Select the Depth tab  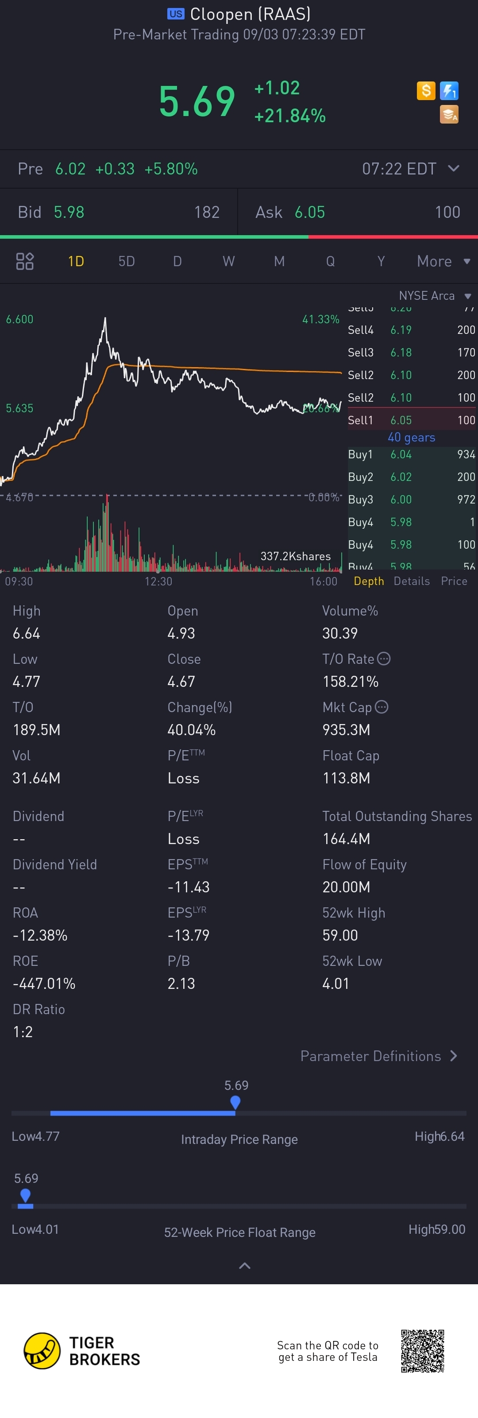tap(369, 581)
